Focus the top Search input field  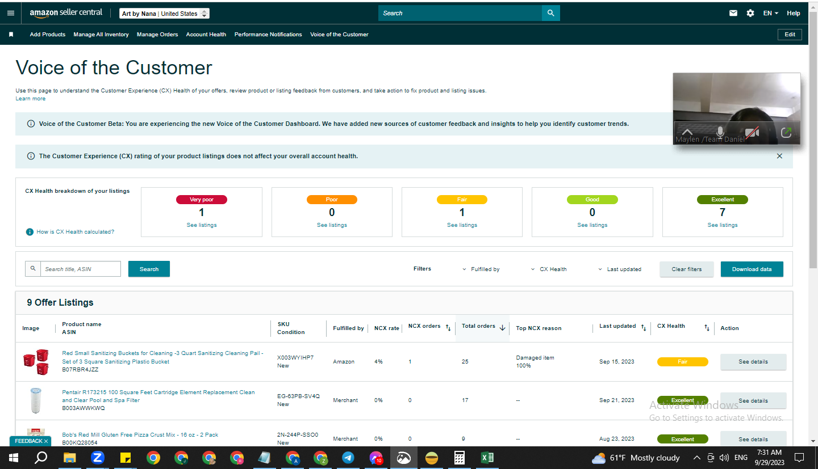tap(460, 13)
